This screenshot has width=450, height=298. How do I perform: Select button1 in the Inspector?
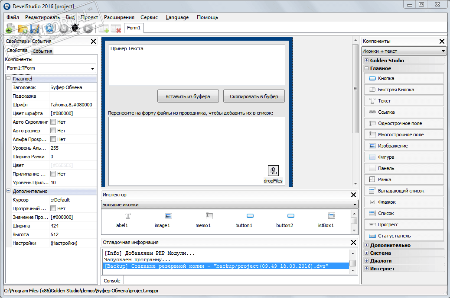click(244, 220)
